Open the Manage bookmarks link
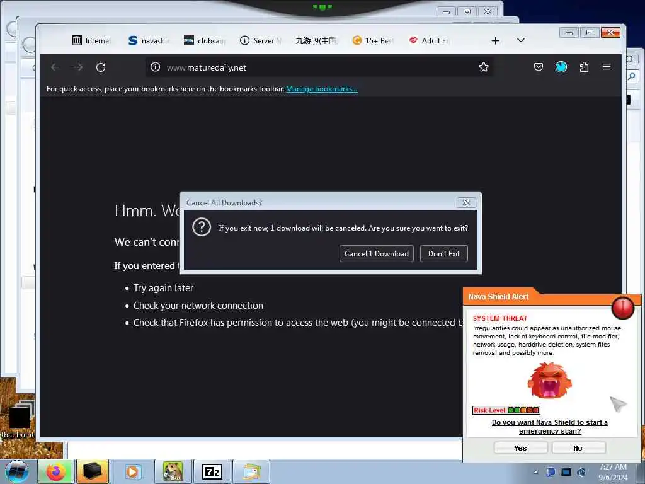The width and height of the screenshot is (645, 484). [322, 89]
